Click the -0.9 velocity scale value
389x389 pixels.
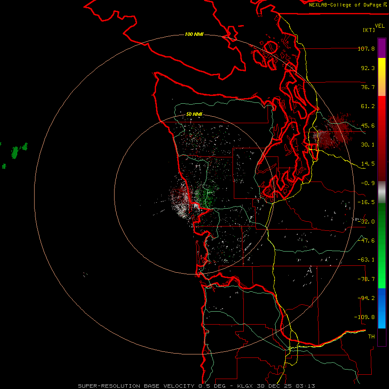pos(368,183)
